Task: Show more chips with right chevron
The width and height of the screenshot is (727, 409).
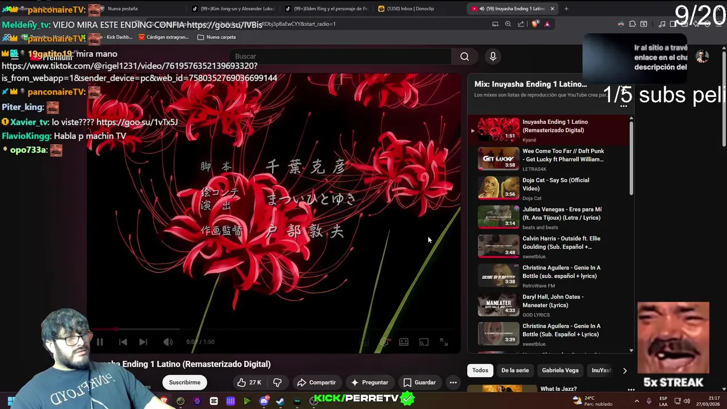Action: point(625,370)
